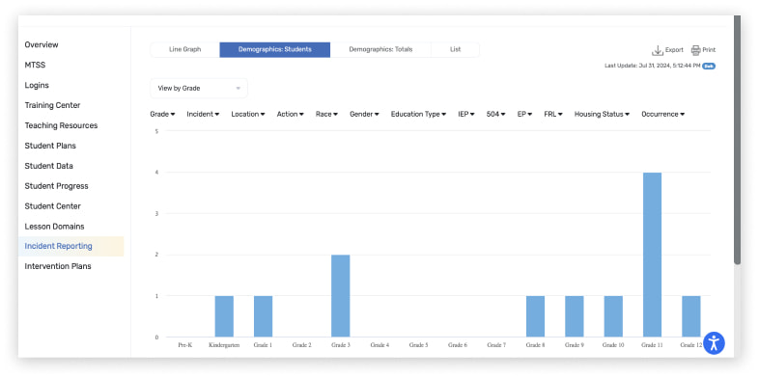Image resolution: width=759 pixels, height=378 pixels.
Task: Click the Pre-K axis label
Action: tap(185, 345)
